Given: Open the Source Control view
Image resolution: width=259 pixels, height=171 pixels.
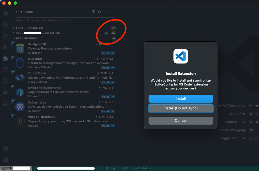Looking at the screenshot, I should [6, 36].
